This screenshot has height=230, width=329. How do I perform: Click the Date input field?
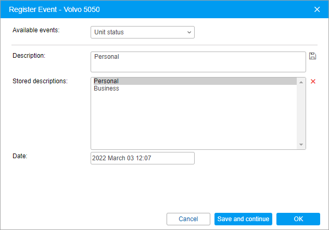(143, 158)
